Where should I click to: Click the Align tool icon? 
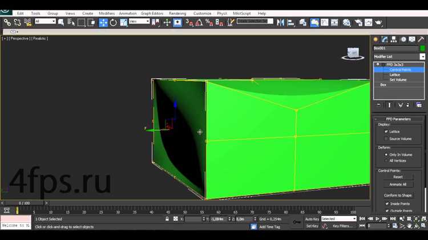291,22
